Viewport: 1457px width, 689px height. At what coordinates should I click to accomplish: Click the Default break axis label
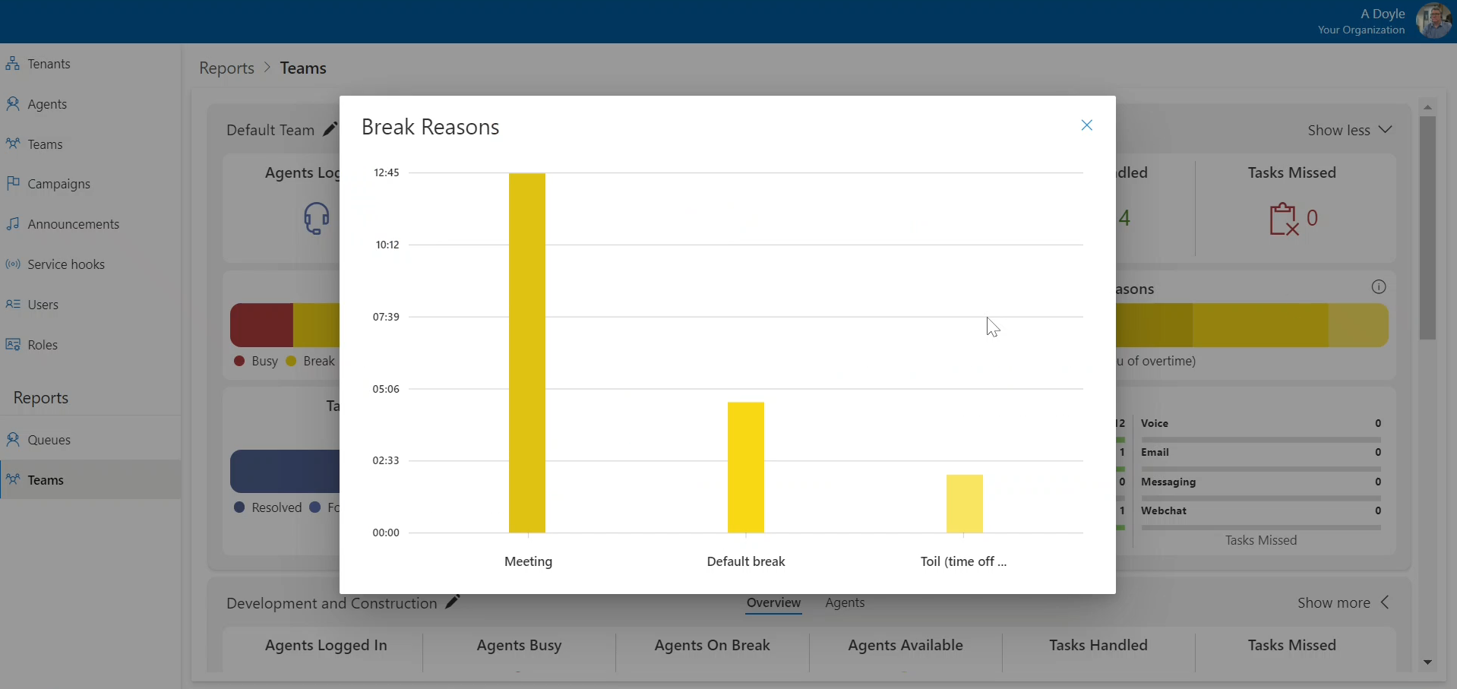746,561
